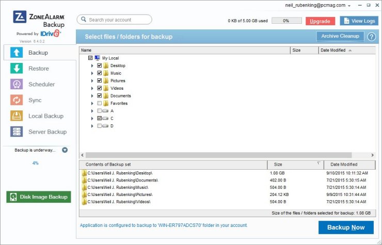
Task: Click the drive D icon
Action: (x=105, y=126)
